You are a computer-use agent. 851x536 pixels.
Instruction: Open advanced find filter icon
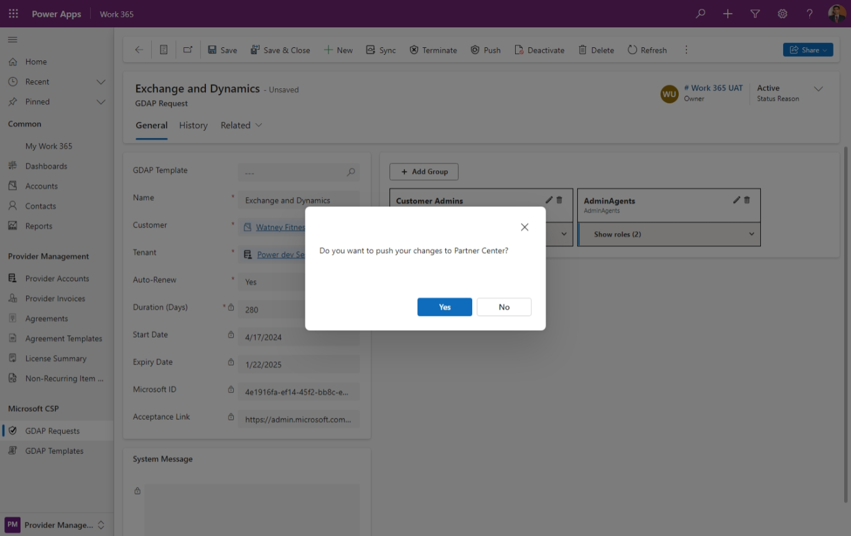point(755,14)
